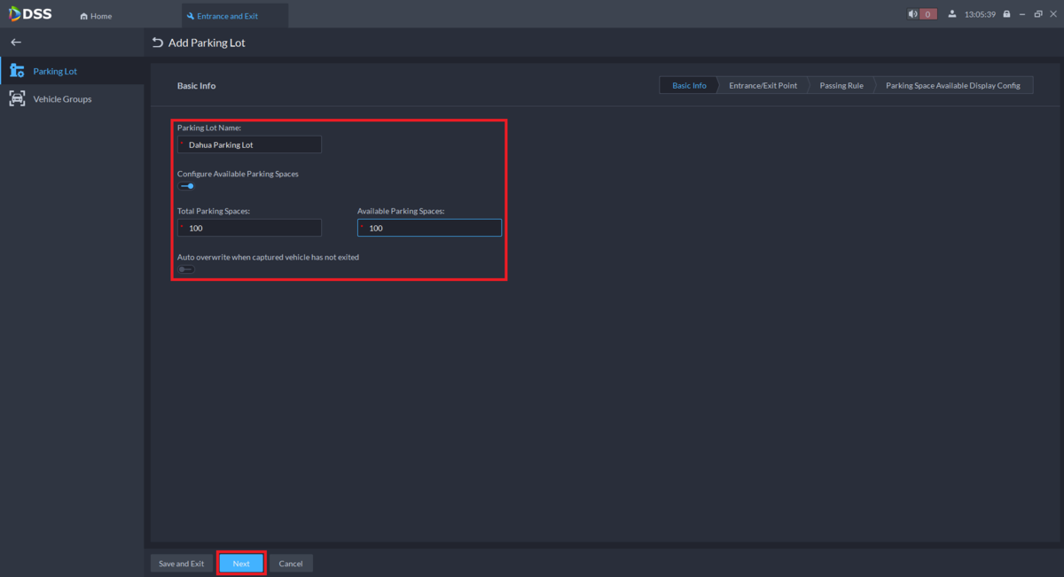Enable Auto overwrite when vehicle not exited
This screenshot has height=577, width=1064.
186,269
